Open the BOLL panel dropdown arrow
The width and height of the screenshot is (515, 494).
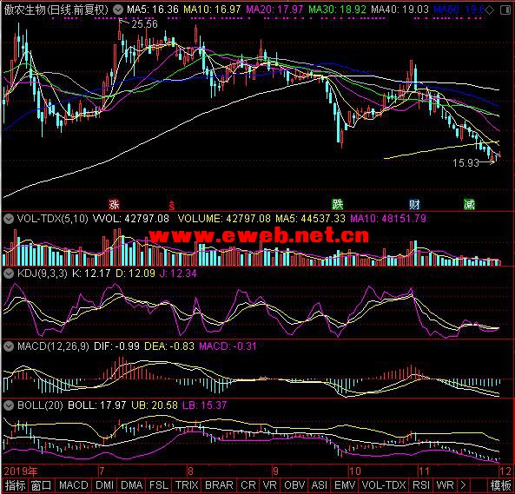9,405
